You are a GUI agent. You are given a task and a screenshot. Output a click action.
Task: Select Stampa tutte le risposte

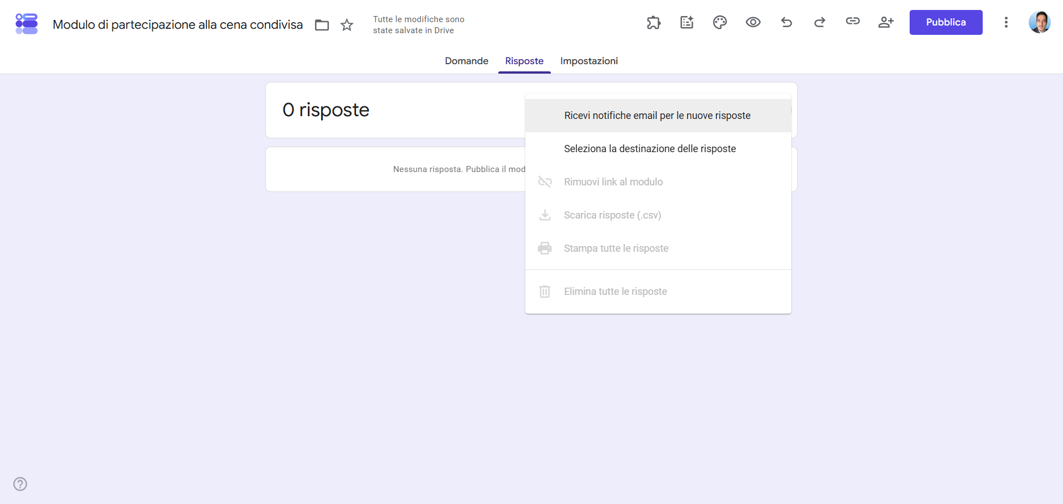658,248
